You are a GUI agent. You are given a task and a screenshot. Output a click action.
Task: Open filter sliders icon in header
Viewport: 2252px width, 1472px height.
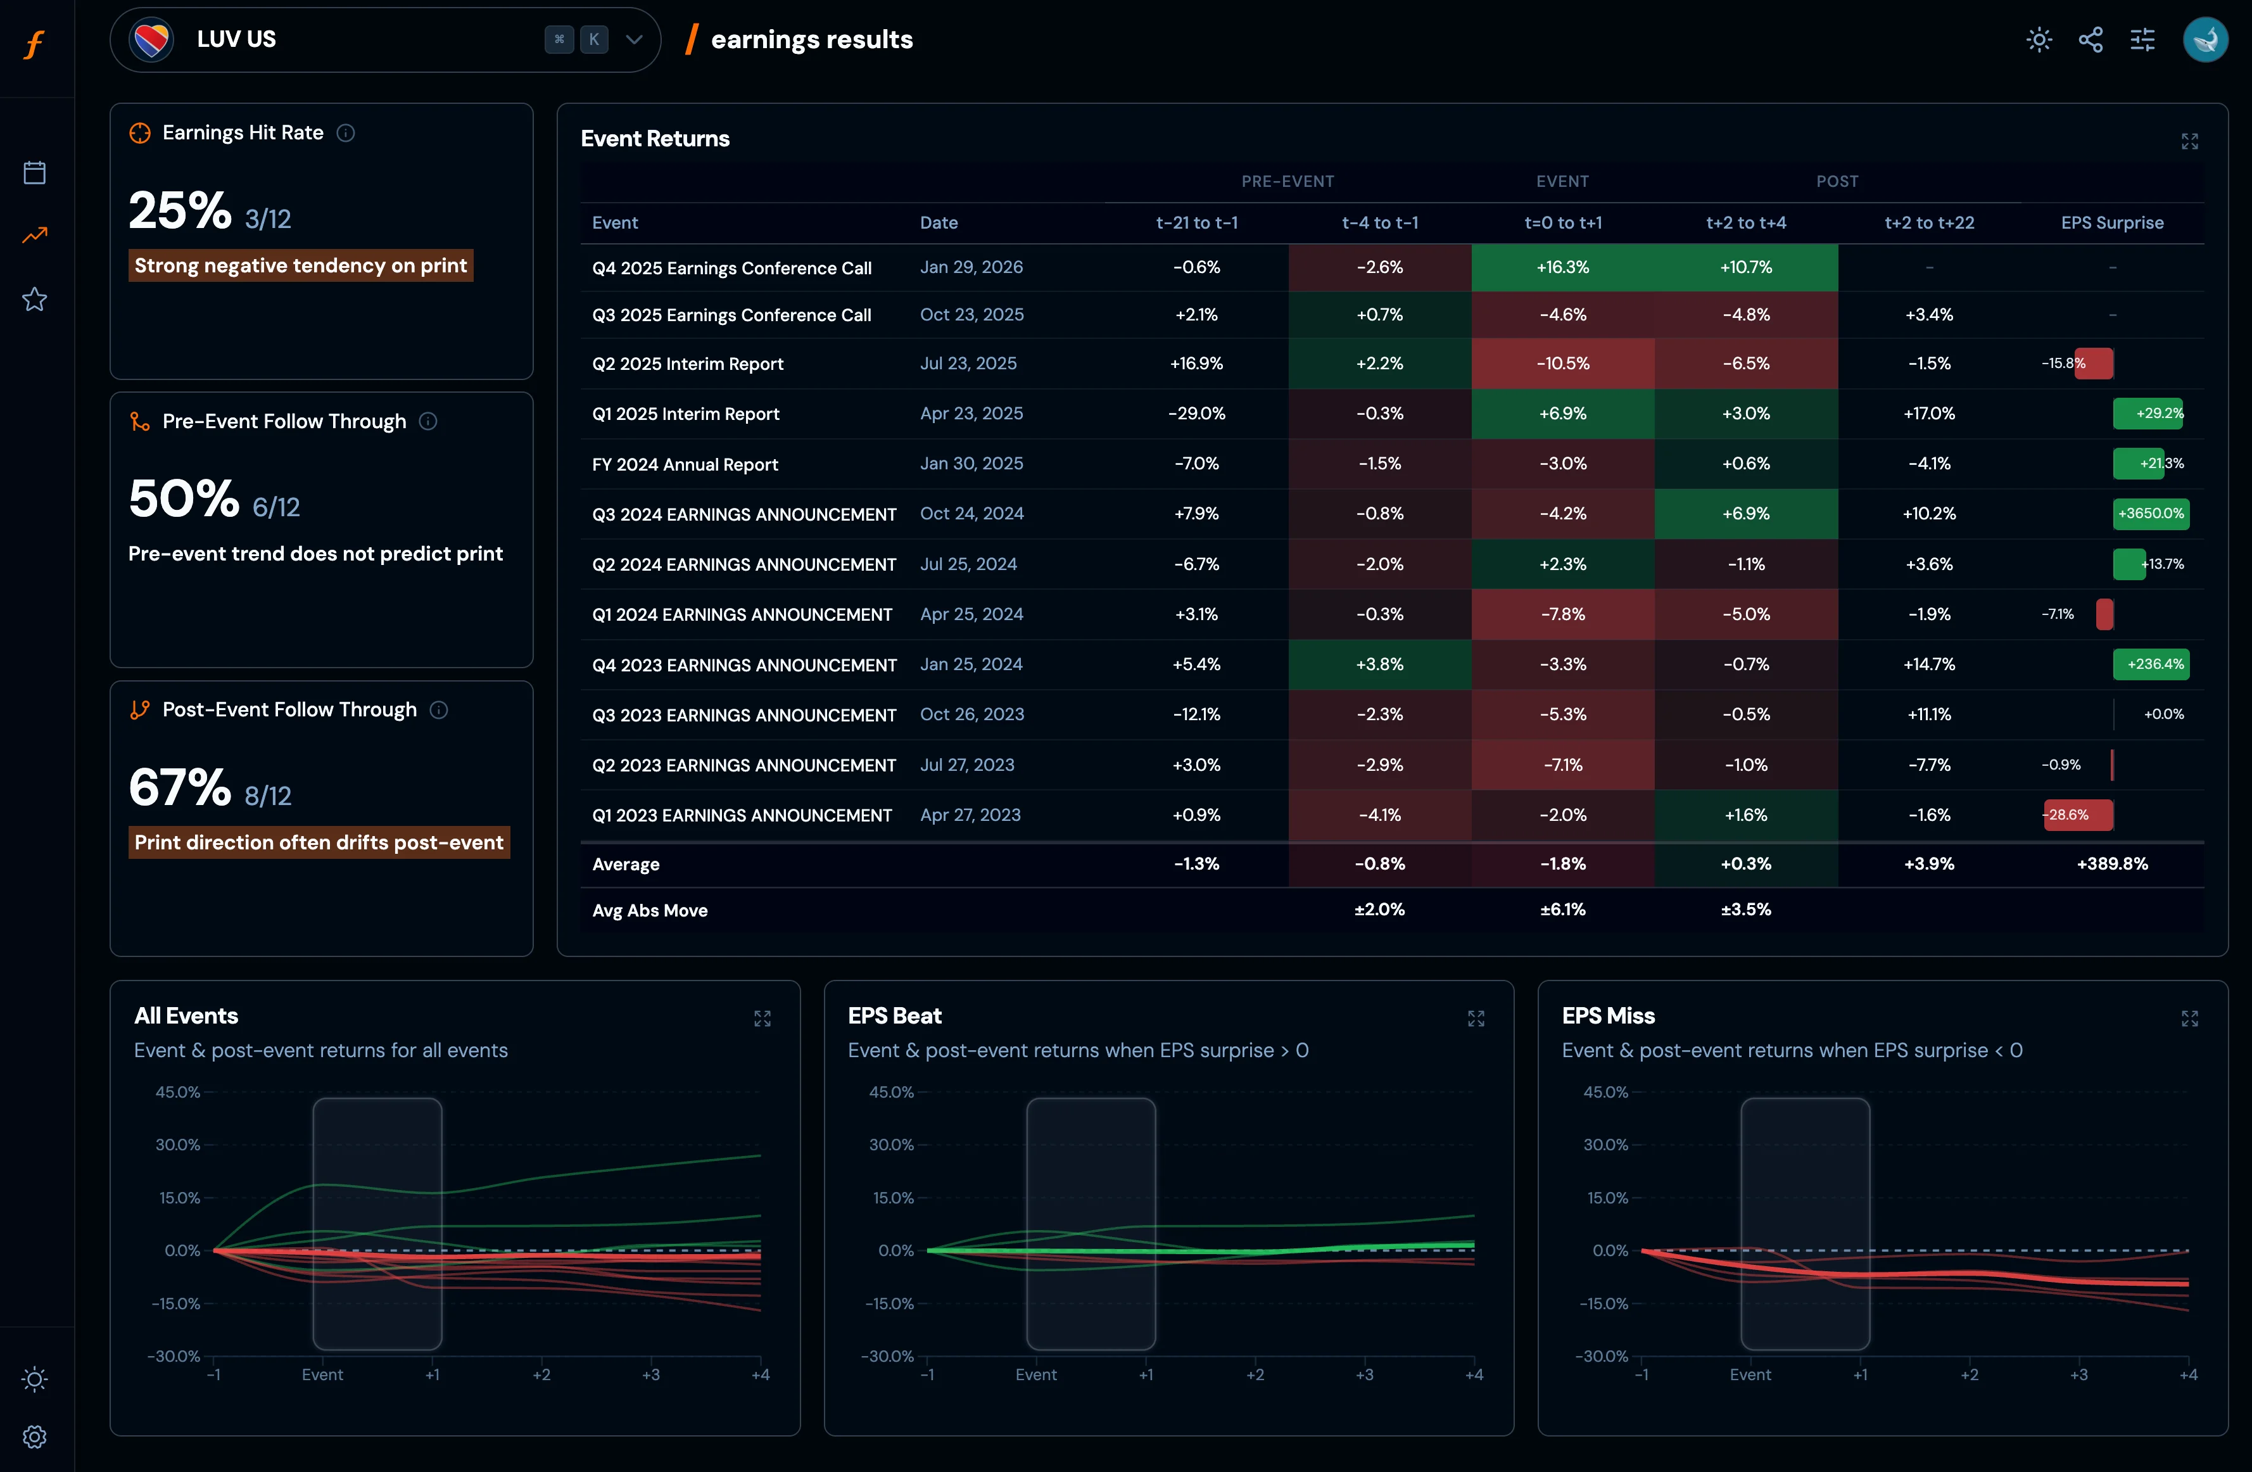[x=2142, y=40]
